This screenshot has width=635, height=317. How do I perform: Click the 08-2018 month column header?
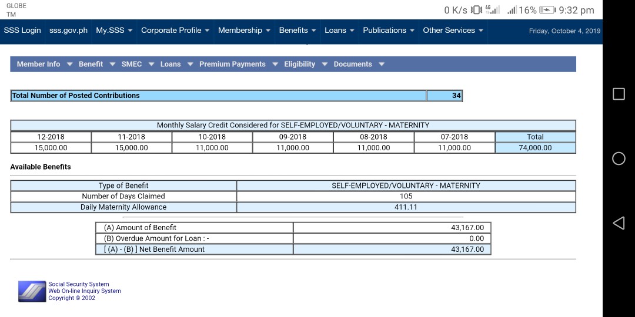point(373,137)
